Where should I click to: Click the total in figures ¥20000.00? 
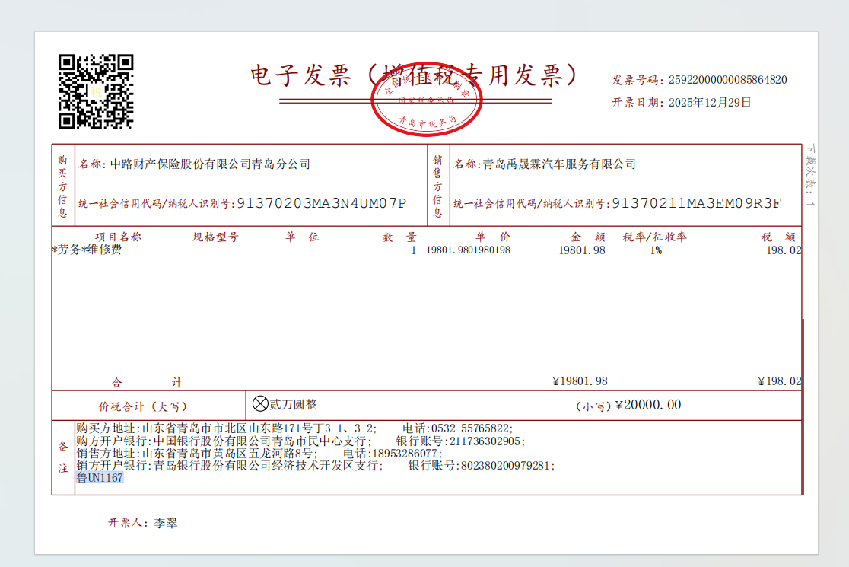pos(647,405)
